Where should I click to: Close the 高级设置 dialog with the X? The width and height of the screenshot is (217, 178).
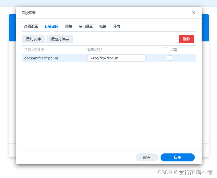tap(194, 13)
